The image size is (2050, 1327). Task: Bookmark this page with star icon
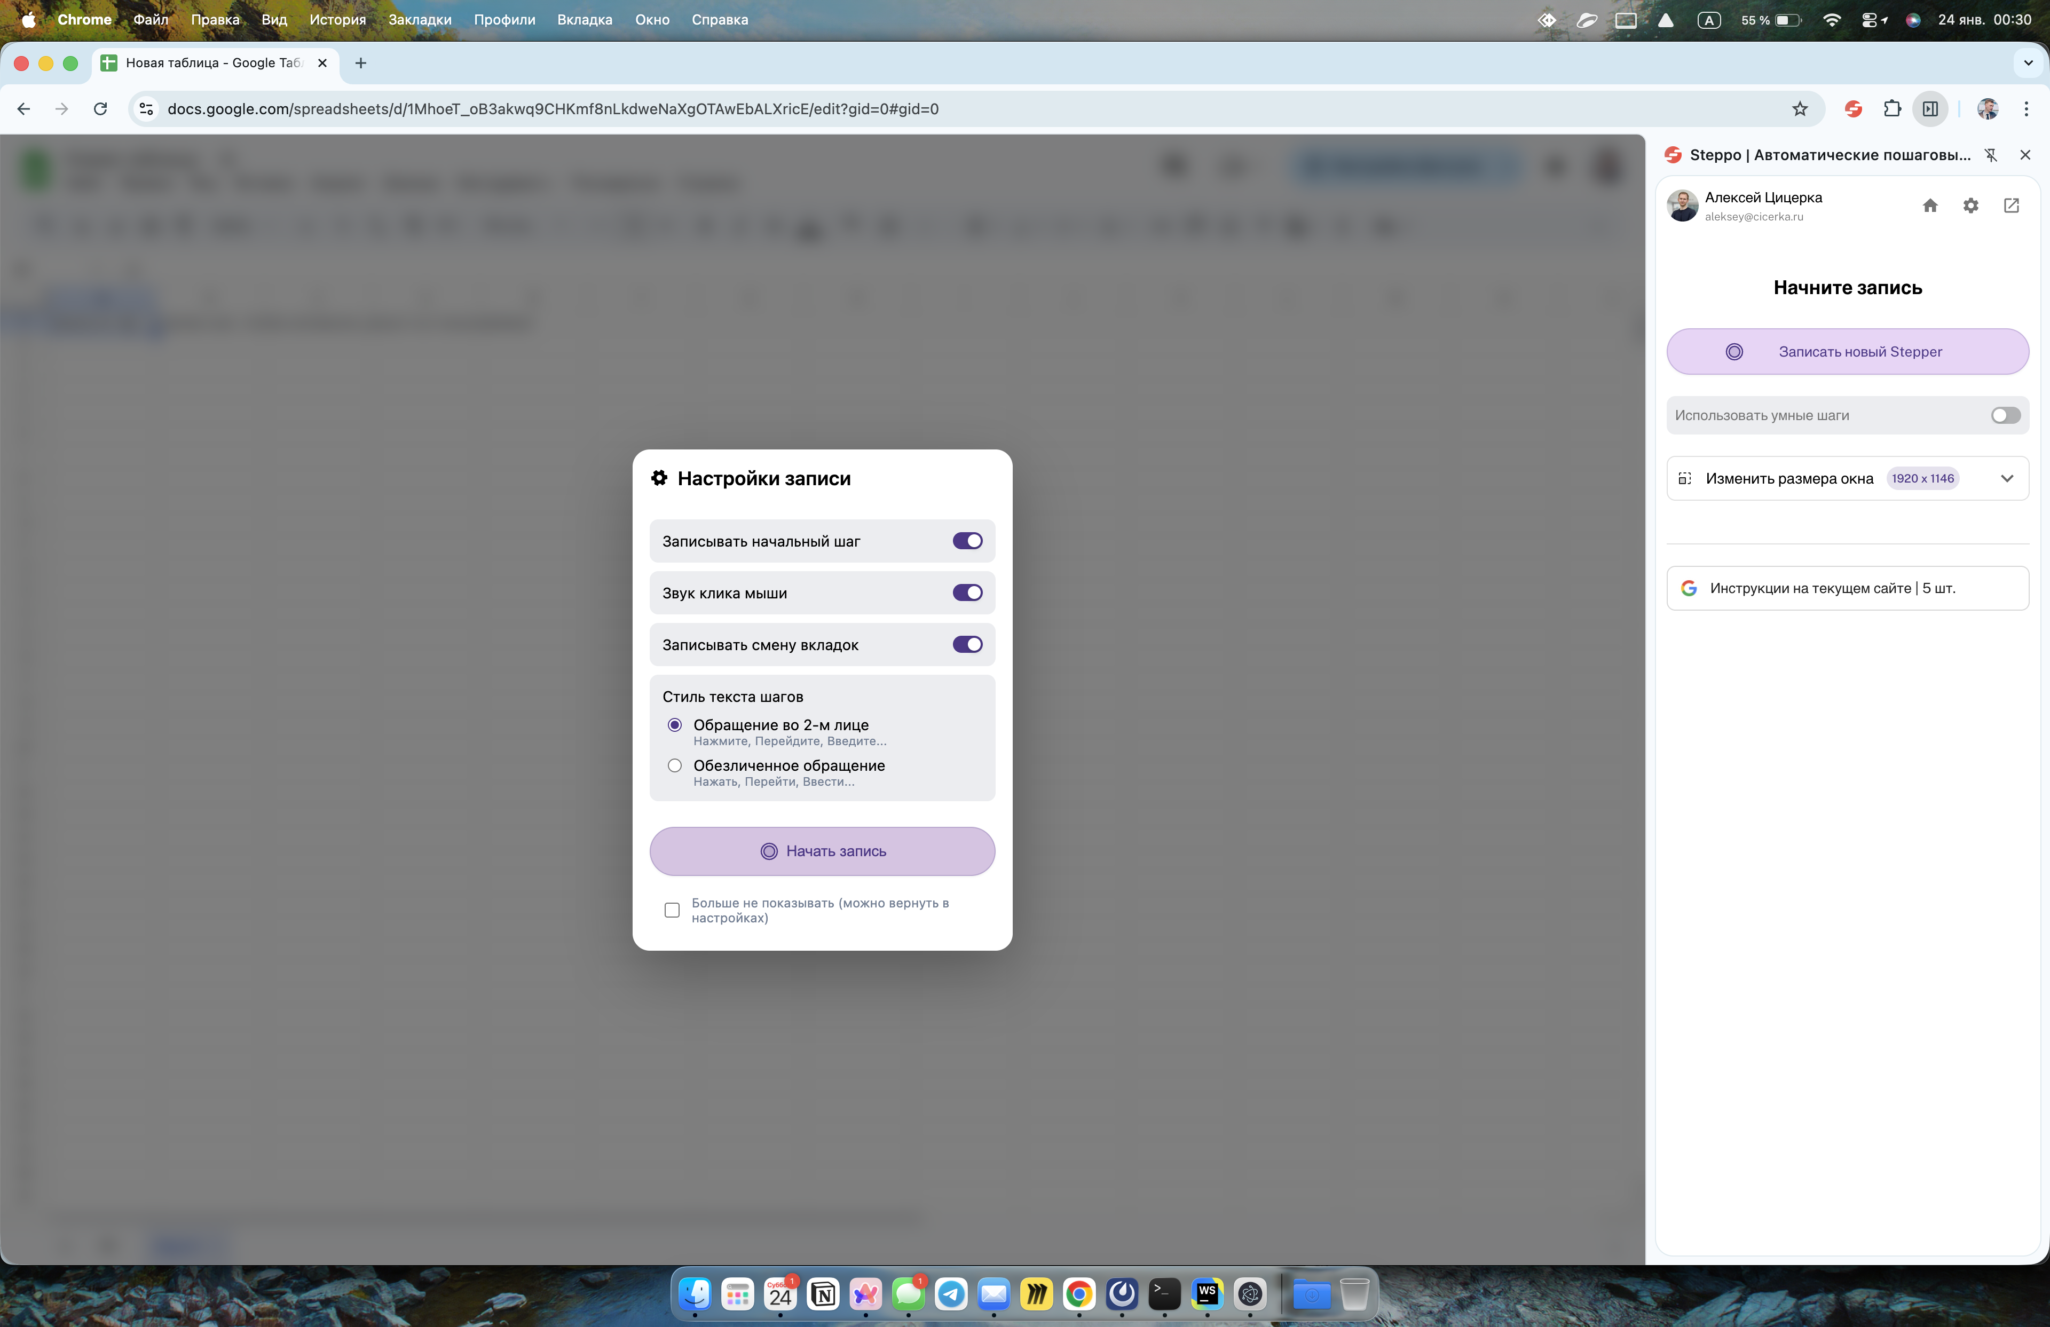pos(1799,108)
